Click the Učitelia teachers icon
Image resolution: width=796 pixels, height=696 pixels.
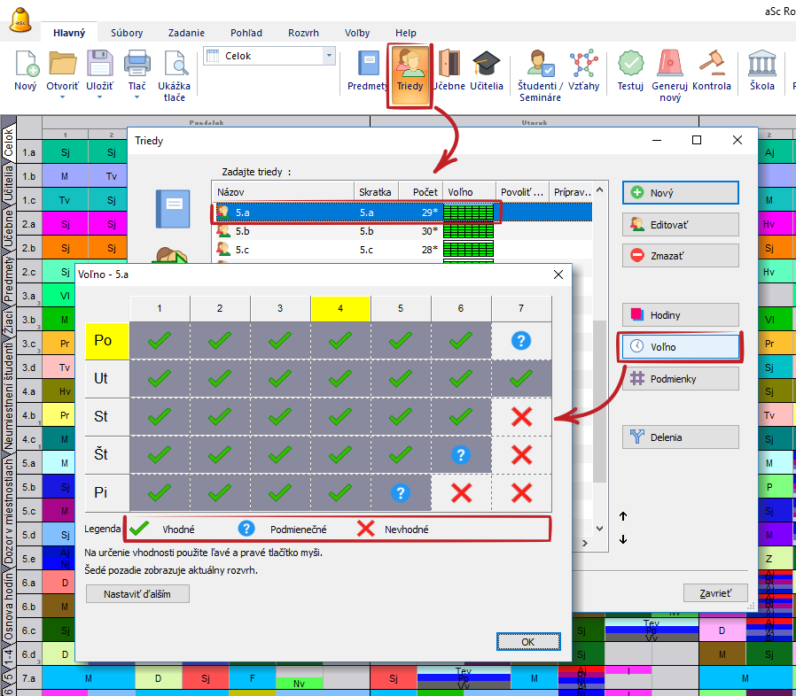tap(486, 71)
